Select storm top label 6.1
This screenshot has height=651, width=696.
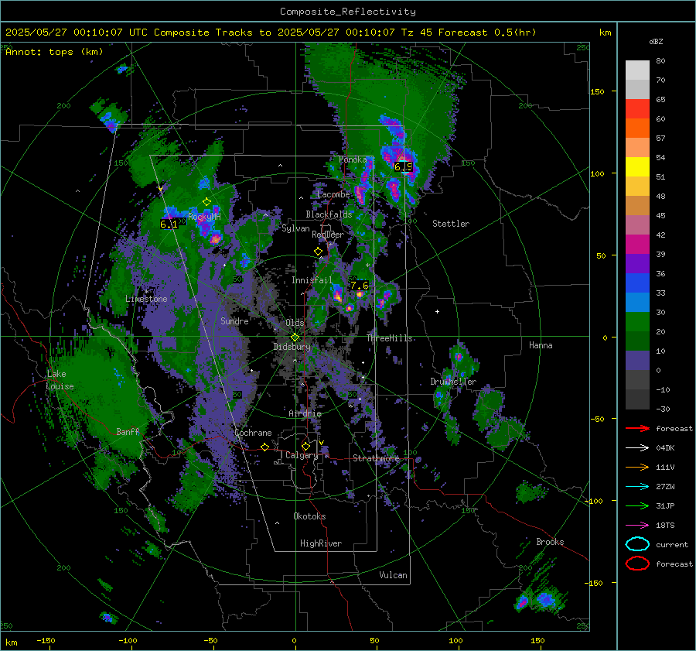coord(169,224)
